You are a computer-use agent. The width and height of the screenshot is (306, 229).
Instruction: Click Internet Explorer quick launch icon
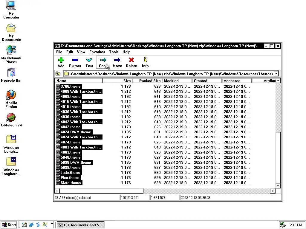click(31, 225)
